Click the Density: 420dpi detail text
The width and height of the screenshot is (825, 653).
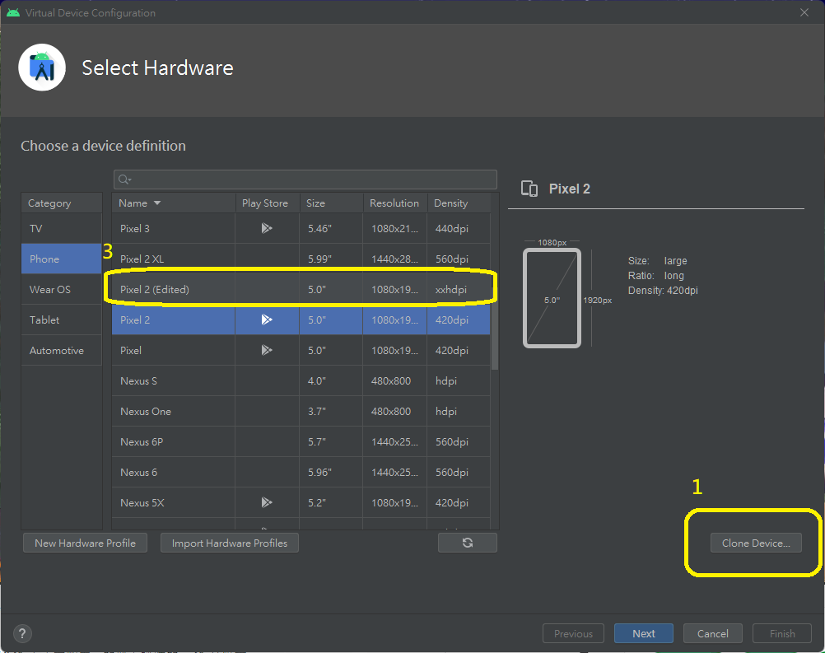coord(663,291)
